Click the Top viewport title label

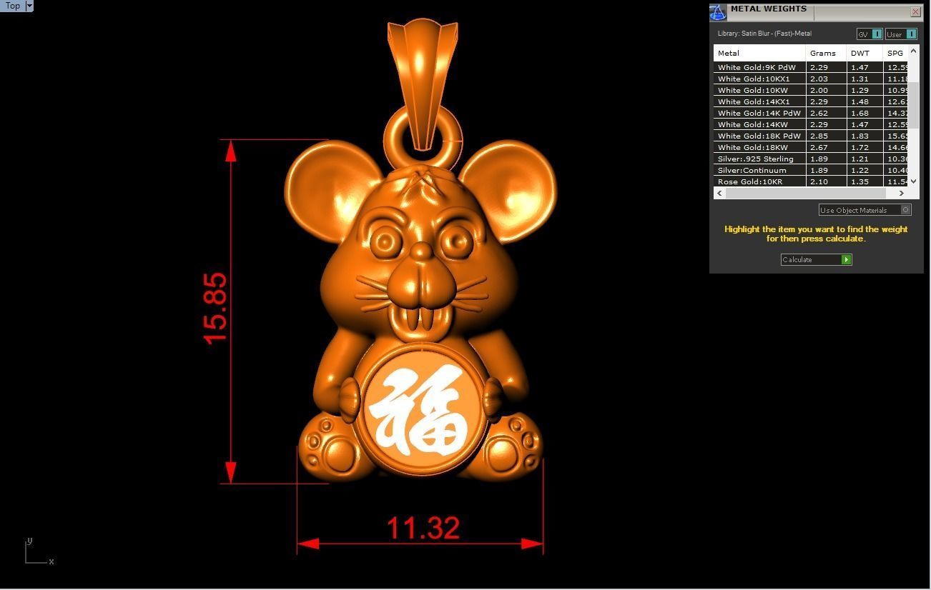pyautogui.click(x=13, y=6)
